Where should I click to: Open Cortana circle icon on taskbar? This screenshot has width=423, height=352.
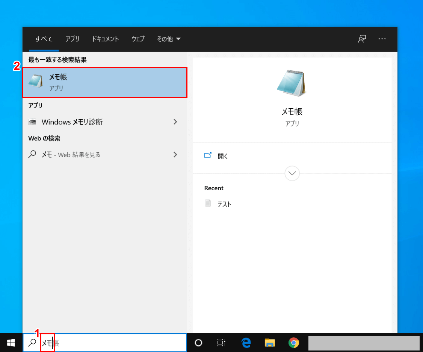[198, 343]
